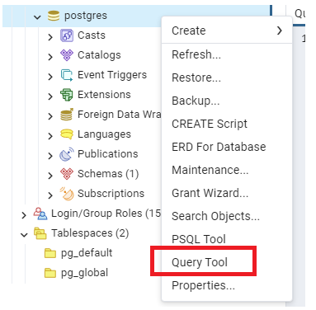The height and width of the screenshot is (310, 316).
Task: Choose Backup... from context menu
Action: click(x=227, y=101)
